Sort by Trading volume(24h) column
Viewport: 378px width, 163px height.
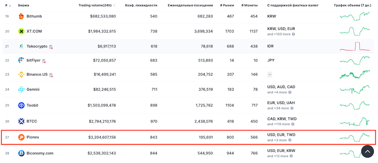pyautogui.click(x=96, y=5)
